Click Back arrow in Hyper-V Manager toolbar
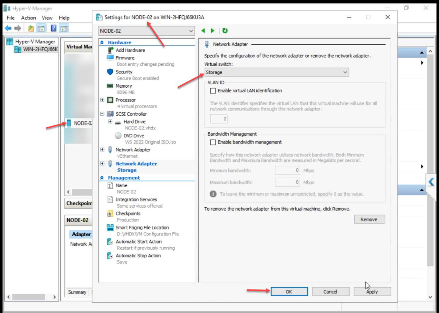Image resolution: width=439 pixels, height=313 pixels. point(8,28)
